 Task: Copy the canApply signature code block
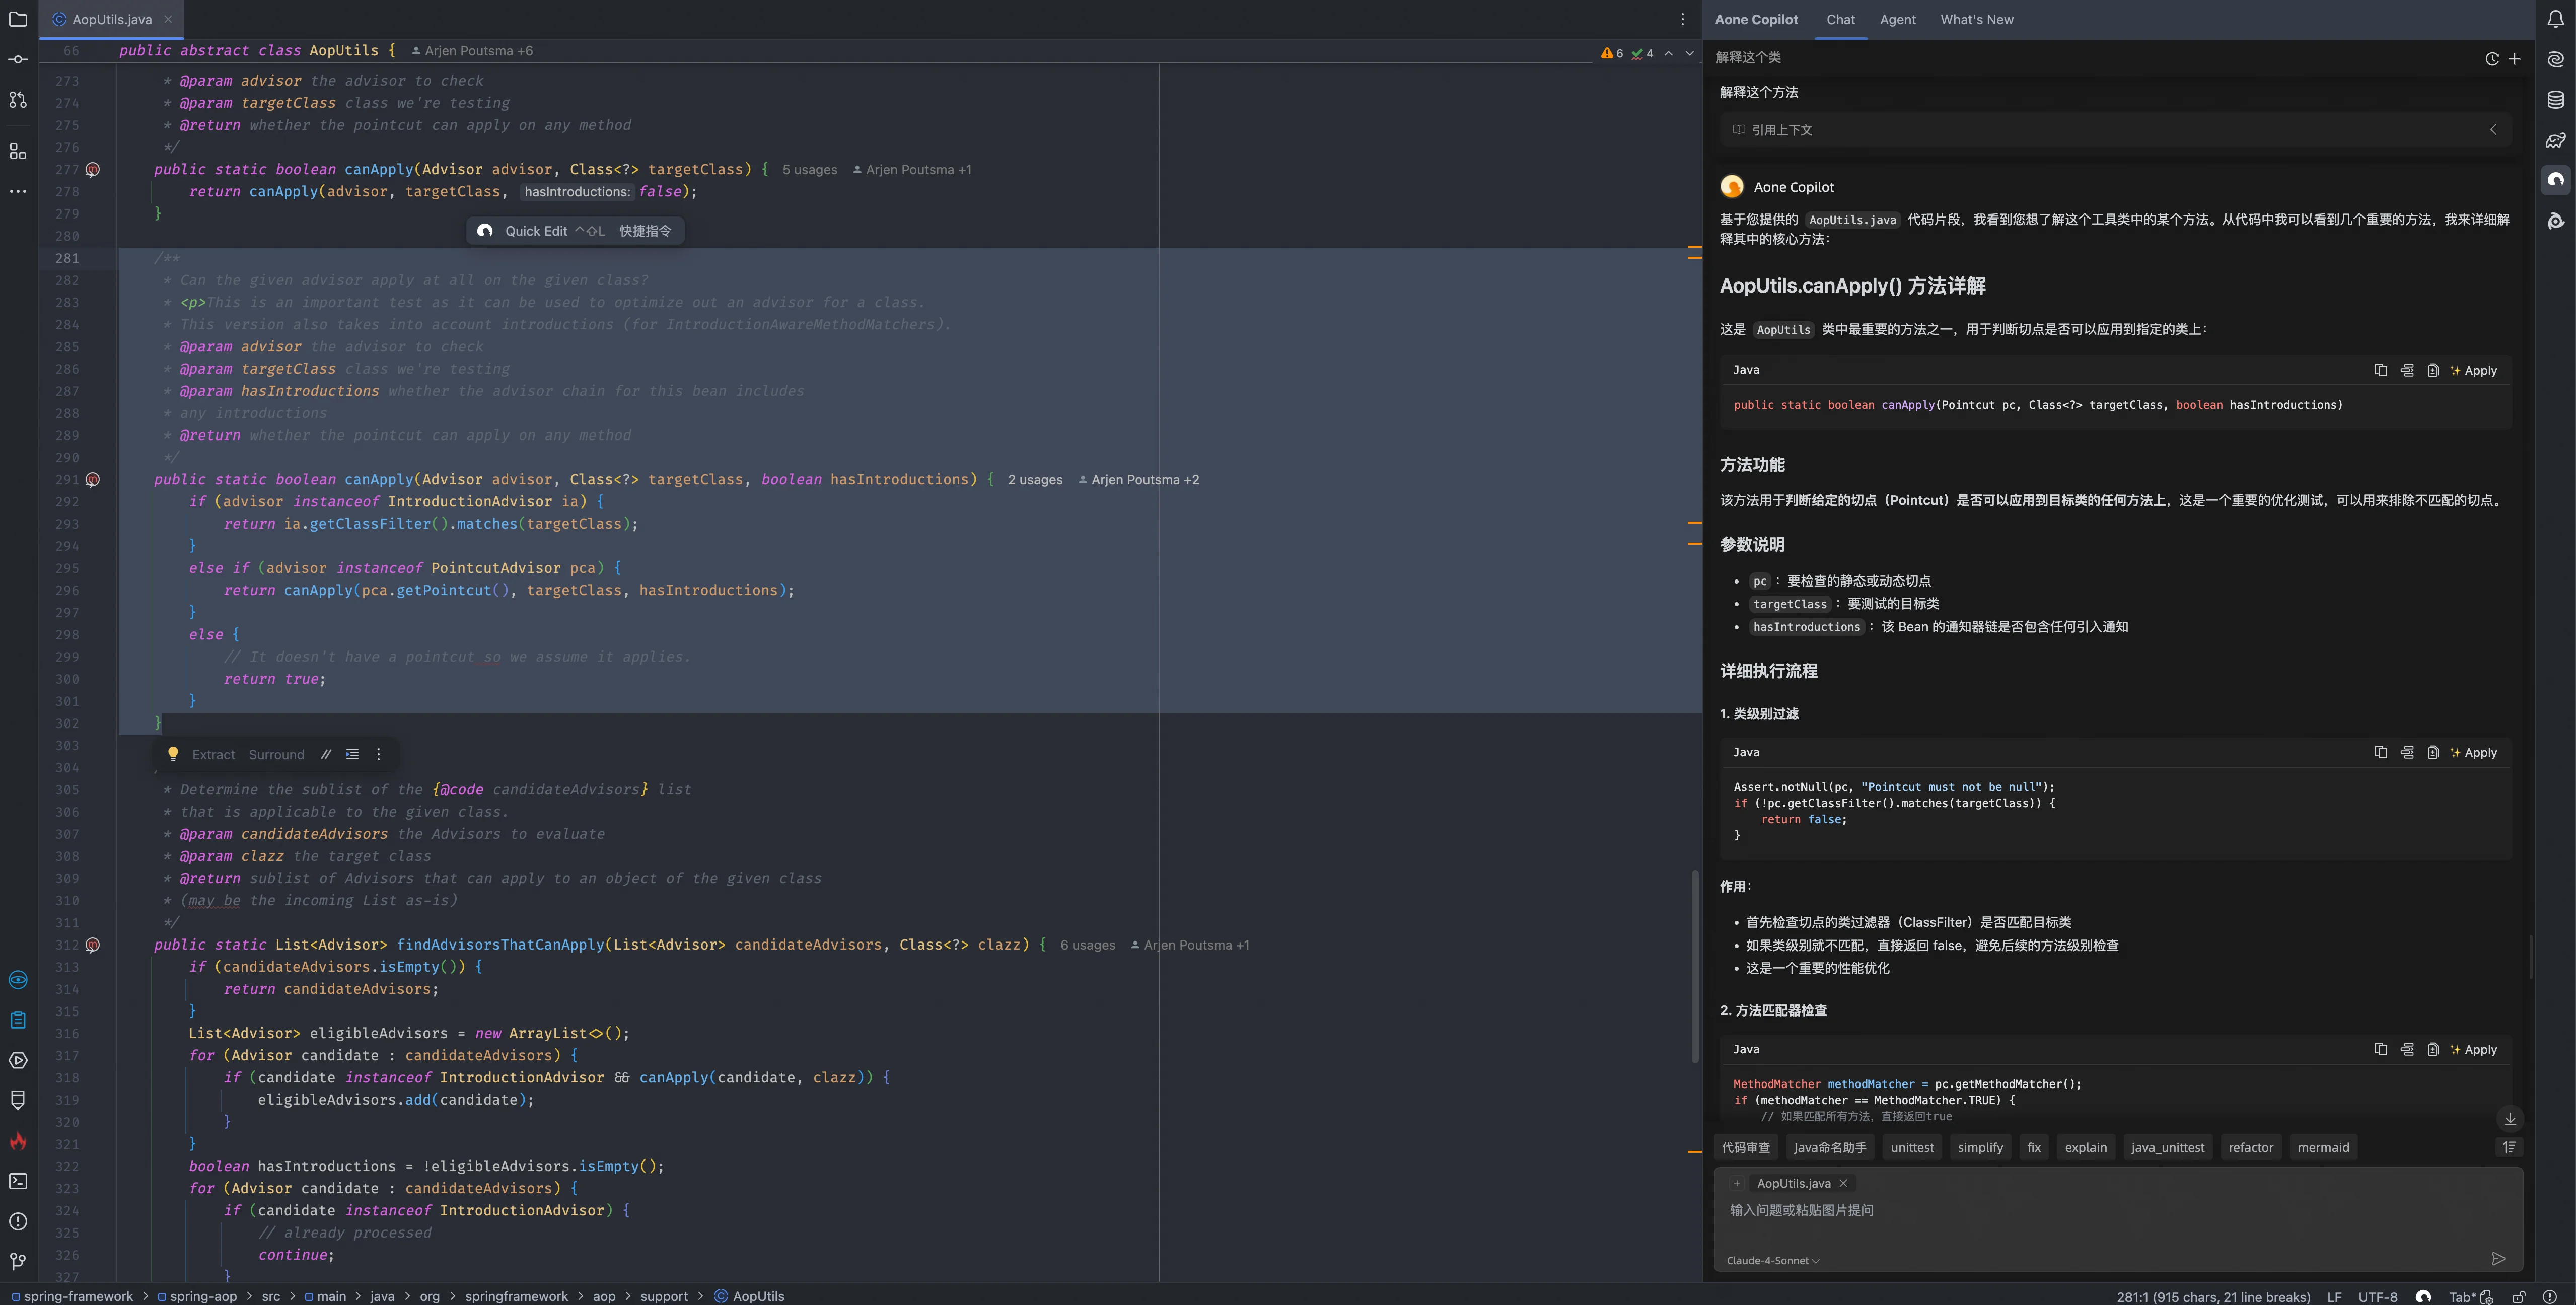2380,370
